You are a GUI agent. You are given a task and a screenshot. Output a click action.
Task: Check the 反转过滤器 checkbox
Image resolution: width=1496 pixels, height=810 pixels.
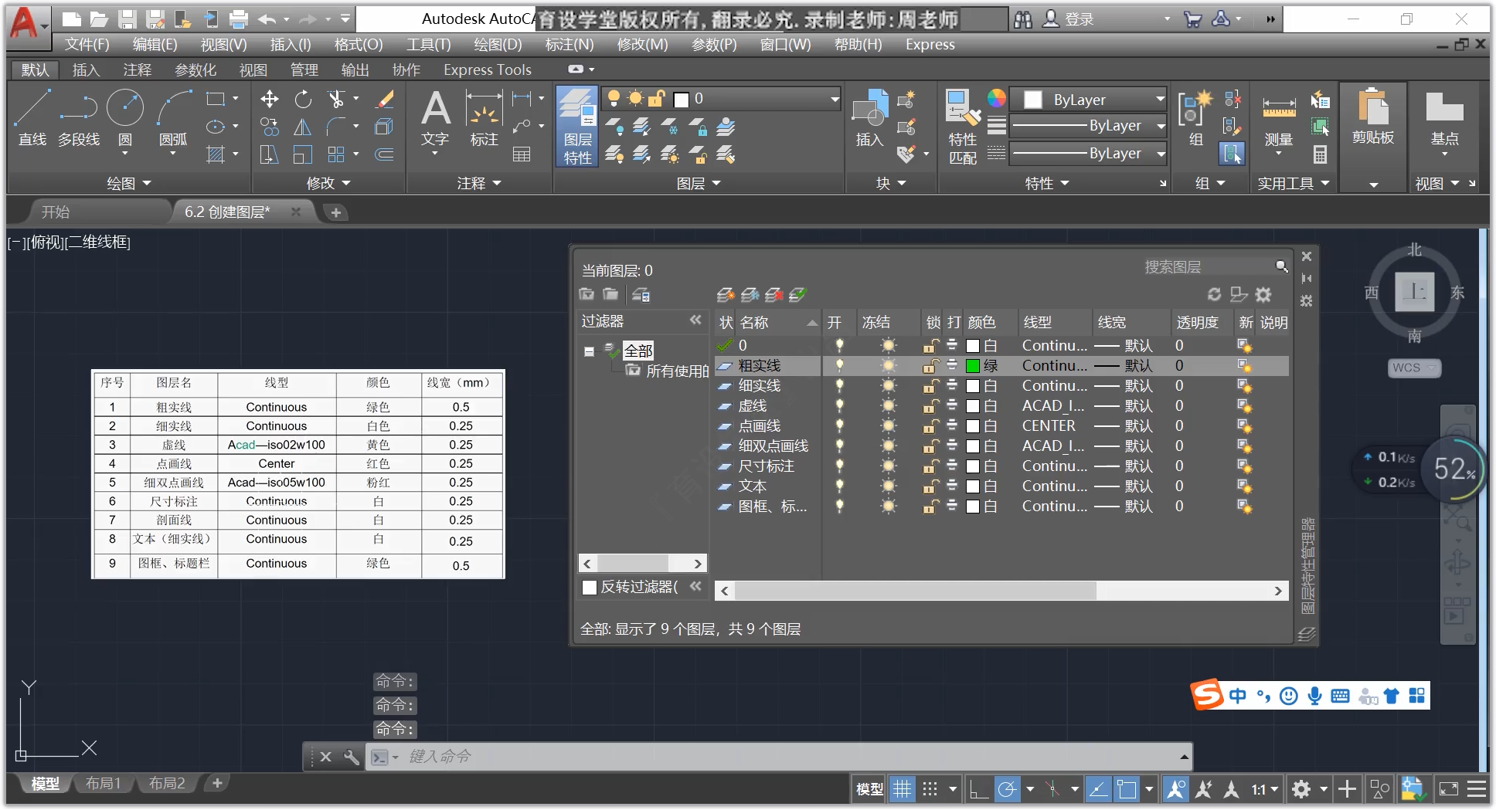[590, 587]
